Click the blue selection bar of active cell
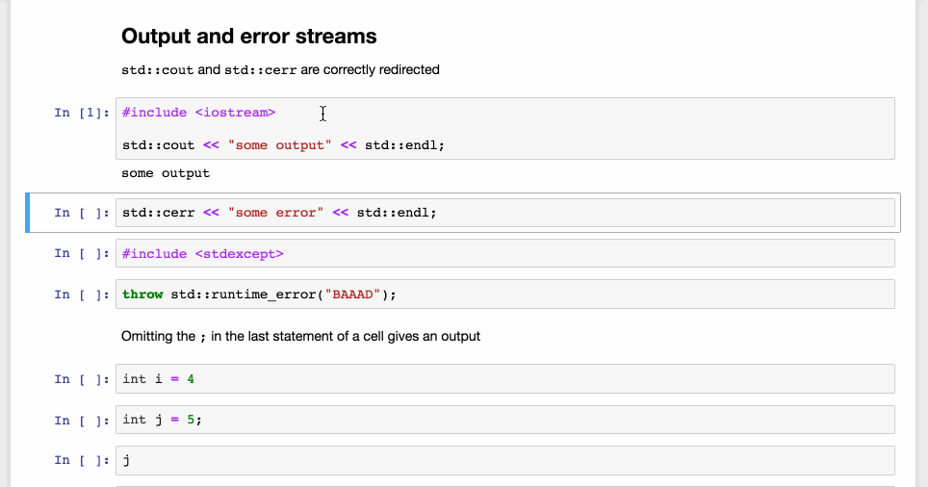Screen dimensions: 928x487 point(28,213)
